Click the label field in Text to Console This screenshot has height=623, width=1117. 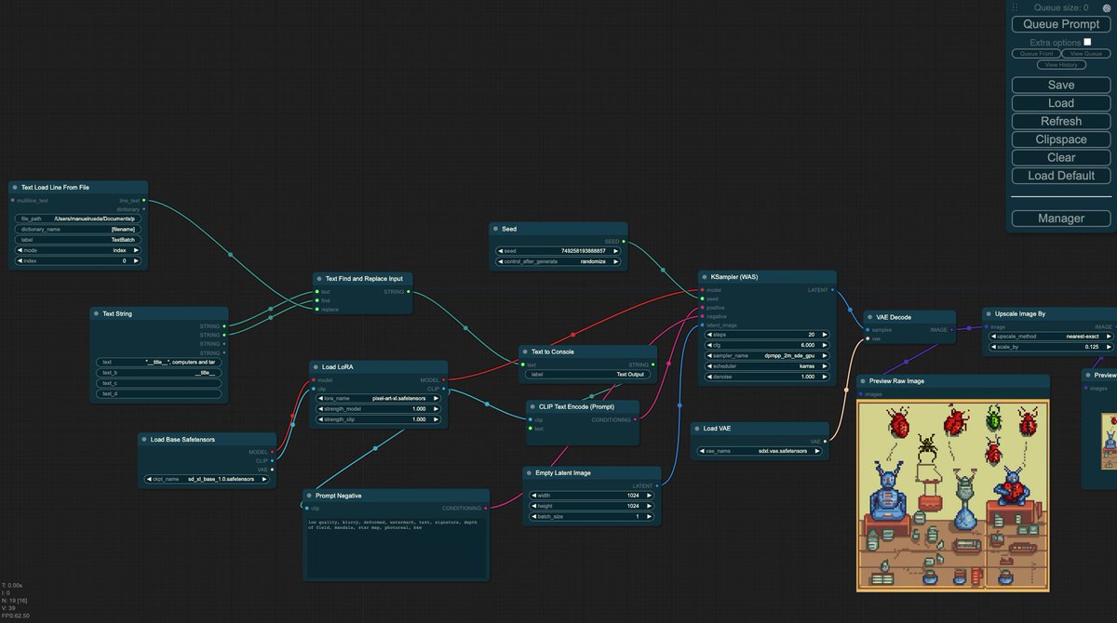(588, 375)
